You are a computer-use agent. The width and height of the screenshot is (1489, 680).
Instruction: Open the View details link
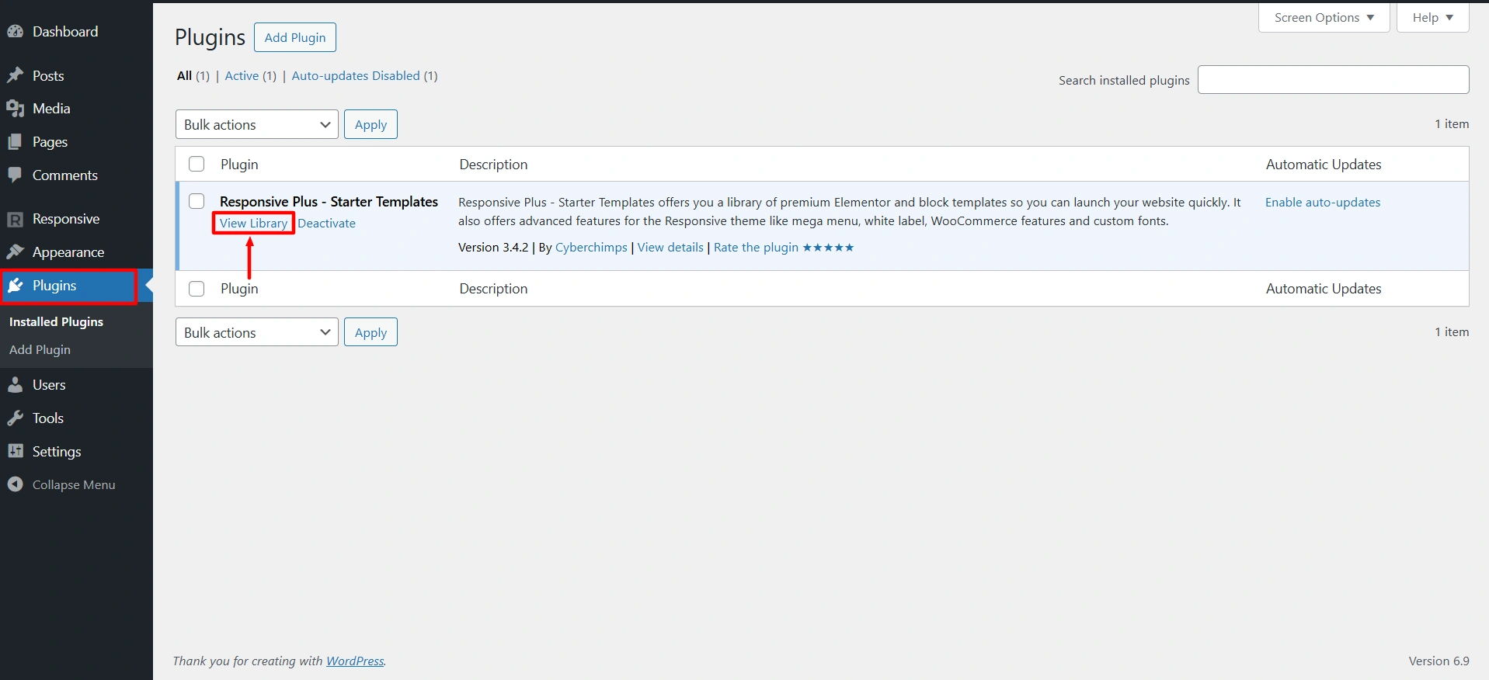pos(670,248)
